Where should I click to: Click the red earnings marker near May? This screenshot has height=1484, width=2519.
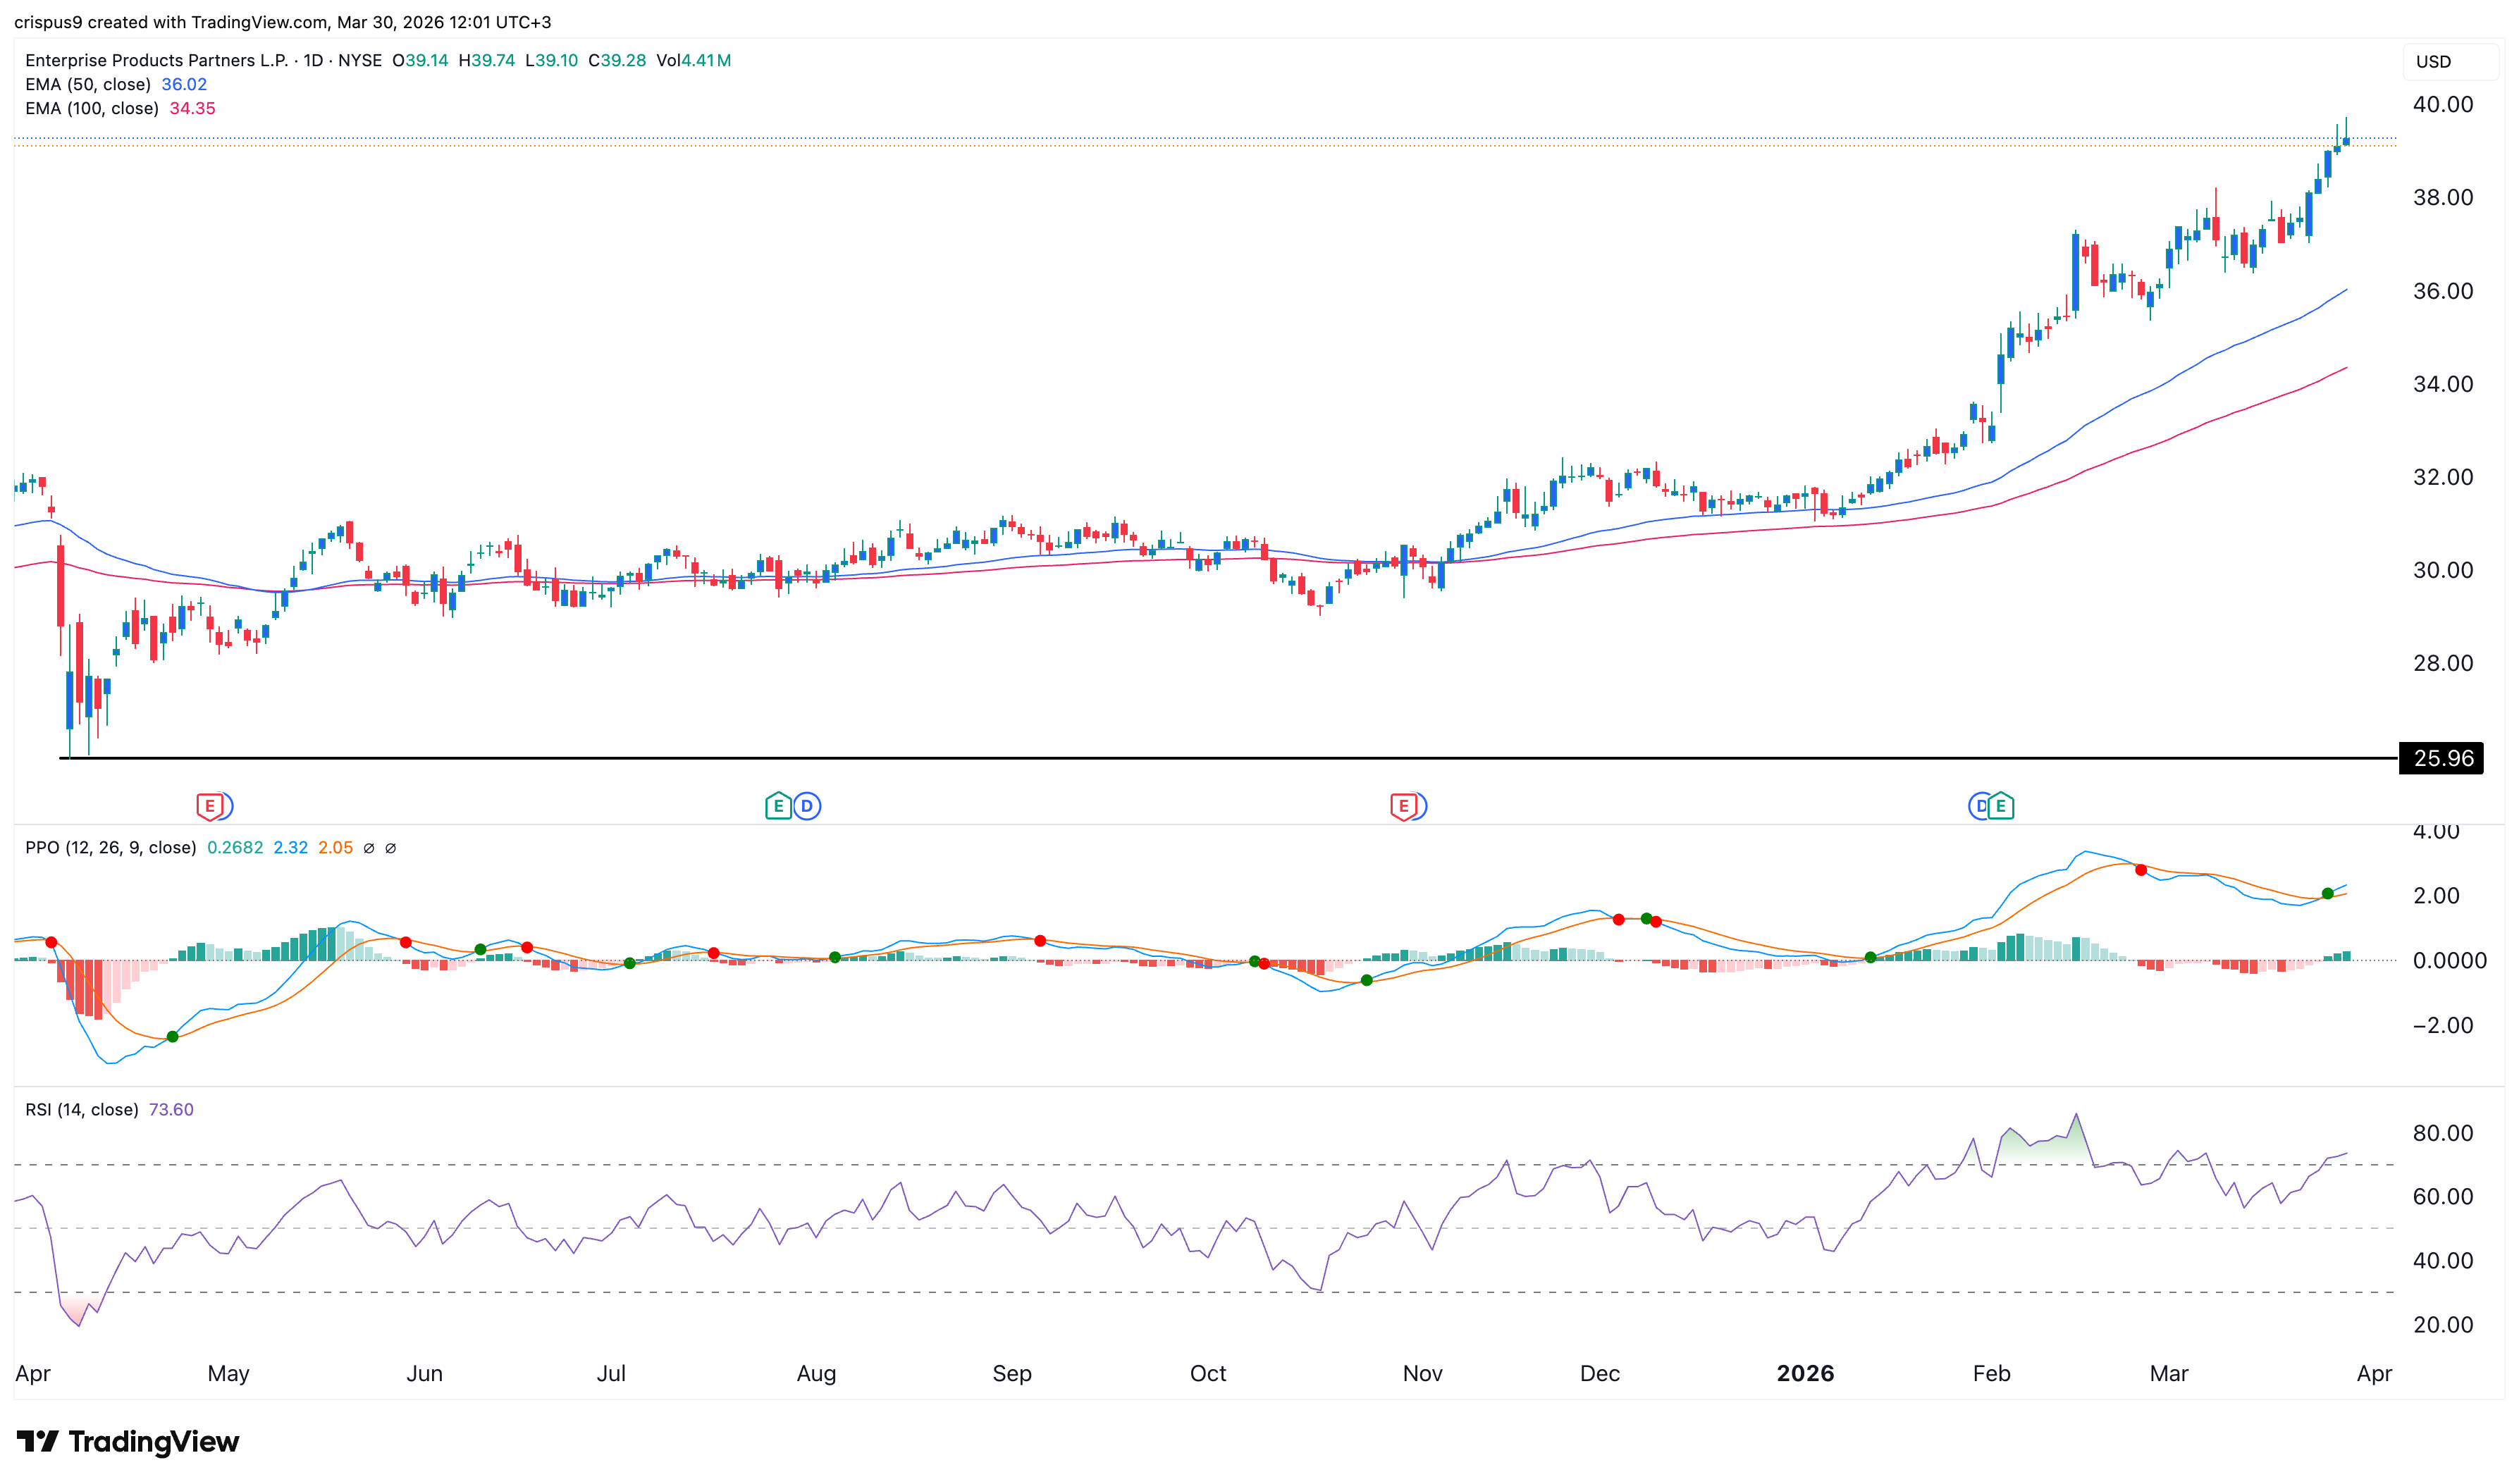[209, 806]
